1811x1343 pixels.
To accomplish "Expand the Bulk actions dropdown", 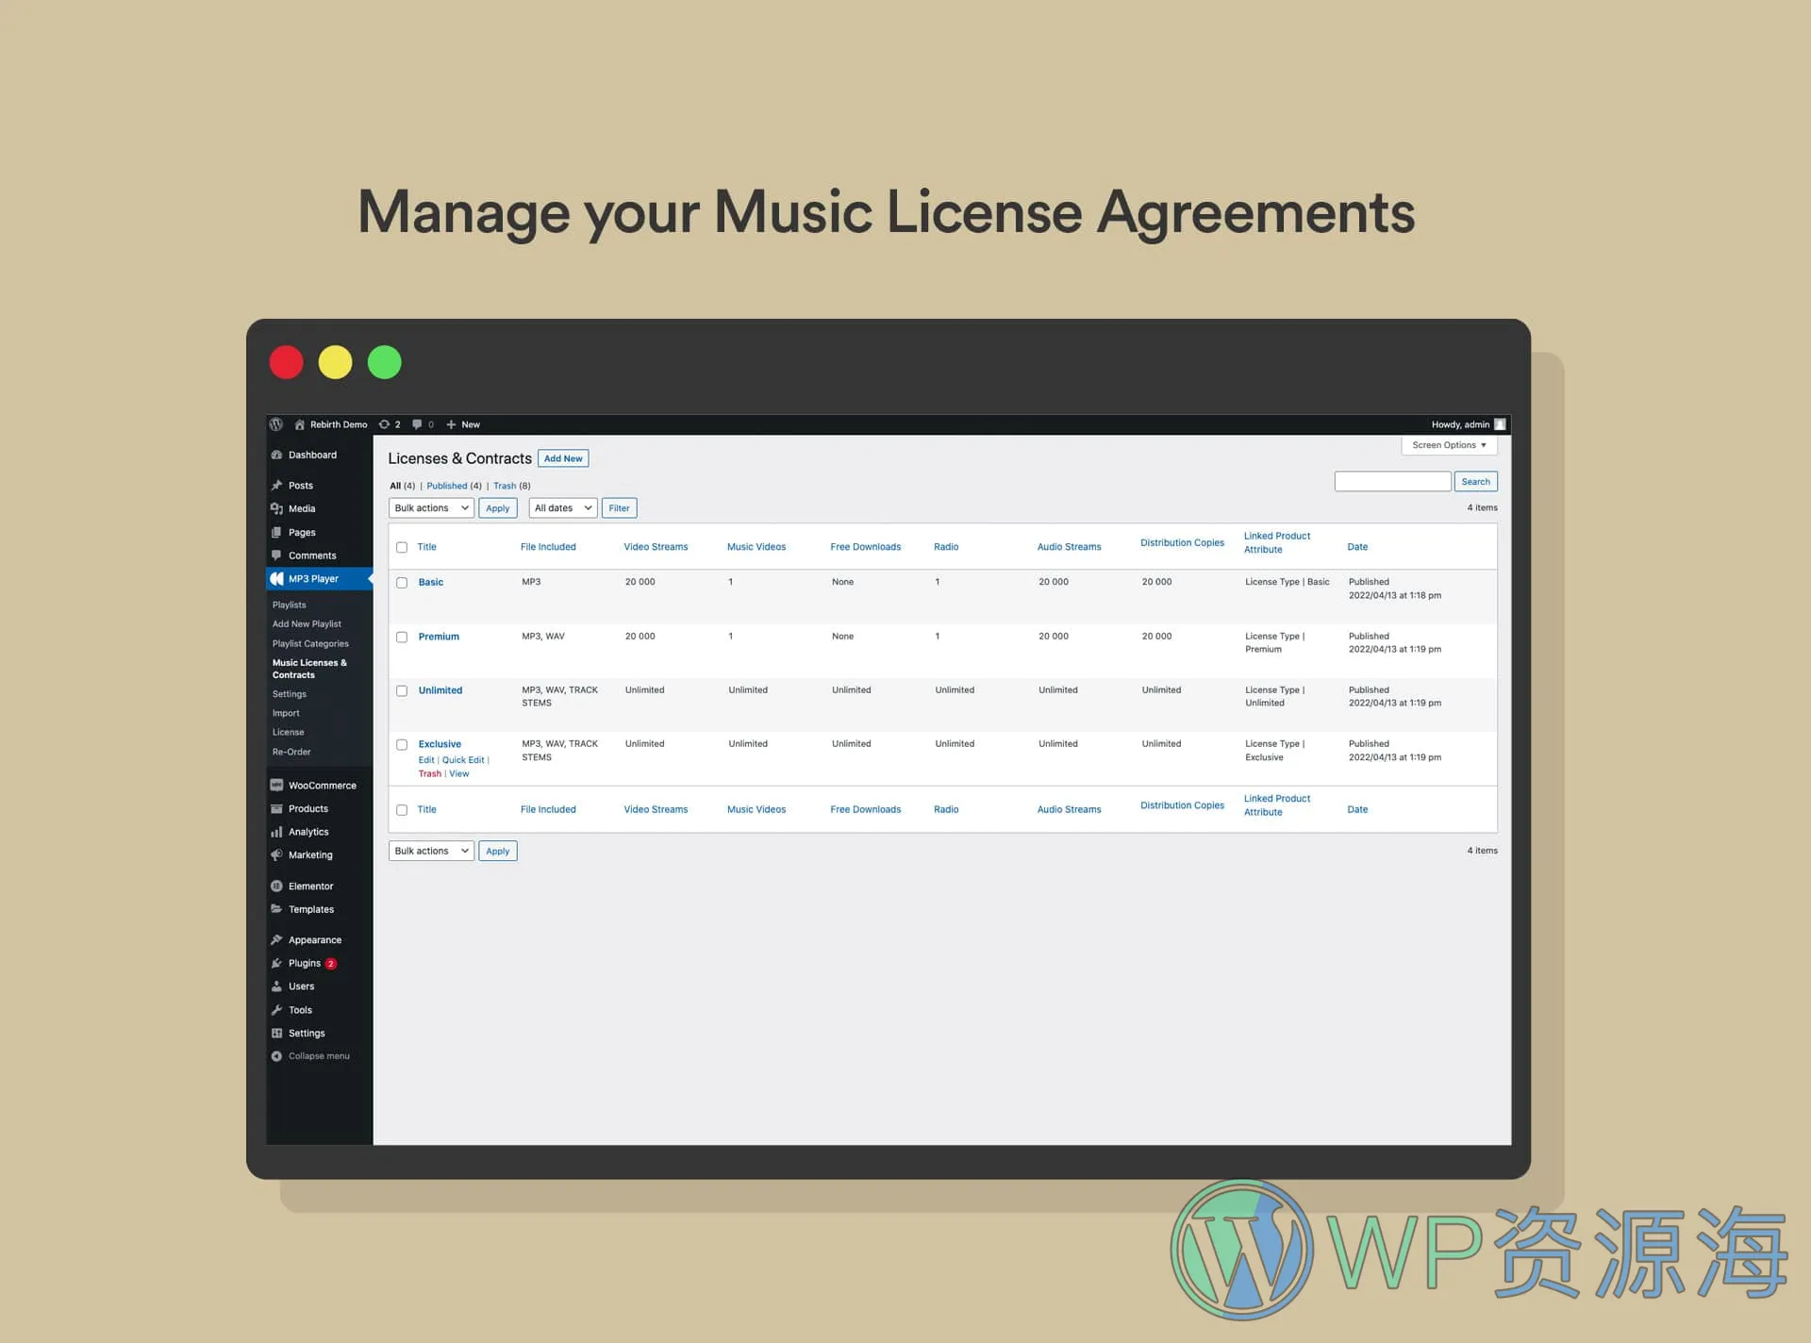I will [x=430, y=506].
